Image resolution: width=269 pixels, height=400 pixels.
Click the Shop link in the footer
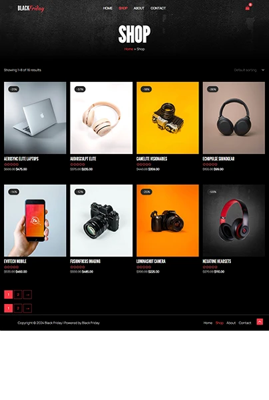point(219,323)
